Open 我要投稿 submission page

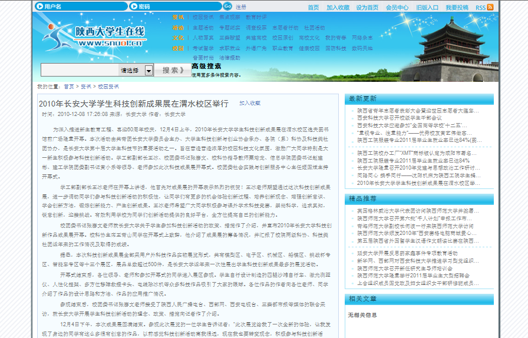click(x=457, y=8)
